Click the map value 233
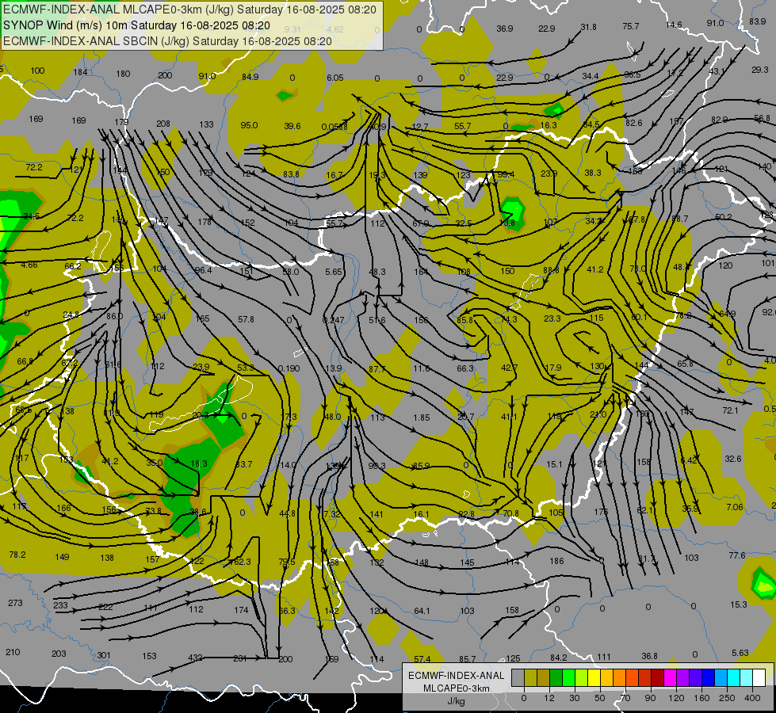776x713 pixels. (x=60, y=605)
